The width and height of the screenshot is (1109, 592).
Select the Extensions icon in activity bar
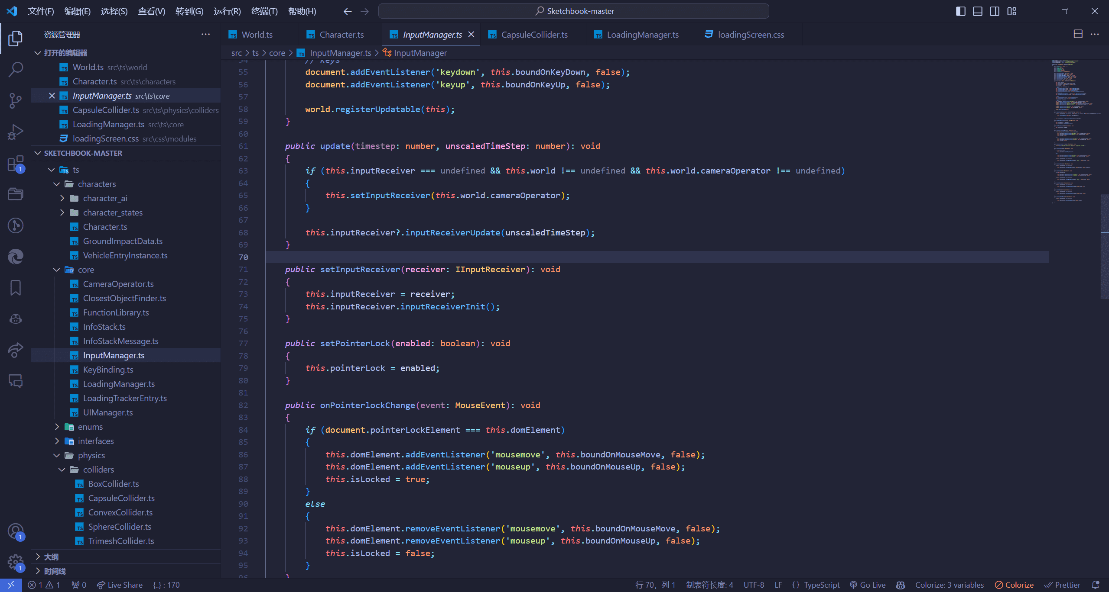pos(16,161)
